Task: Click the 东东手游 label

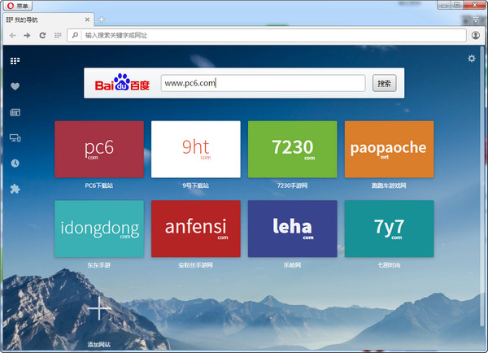Action: pyautogui.click(x=99, y=265)
